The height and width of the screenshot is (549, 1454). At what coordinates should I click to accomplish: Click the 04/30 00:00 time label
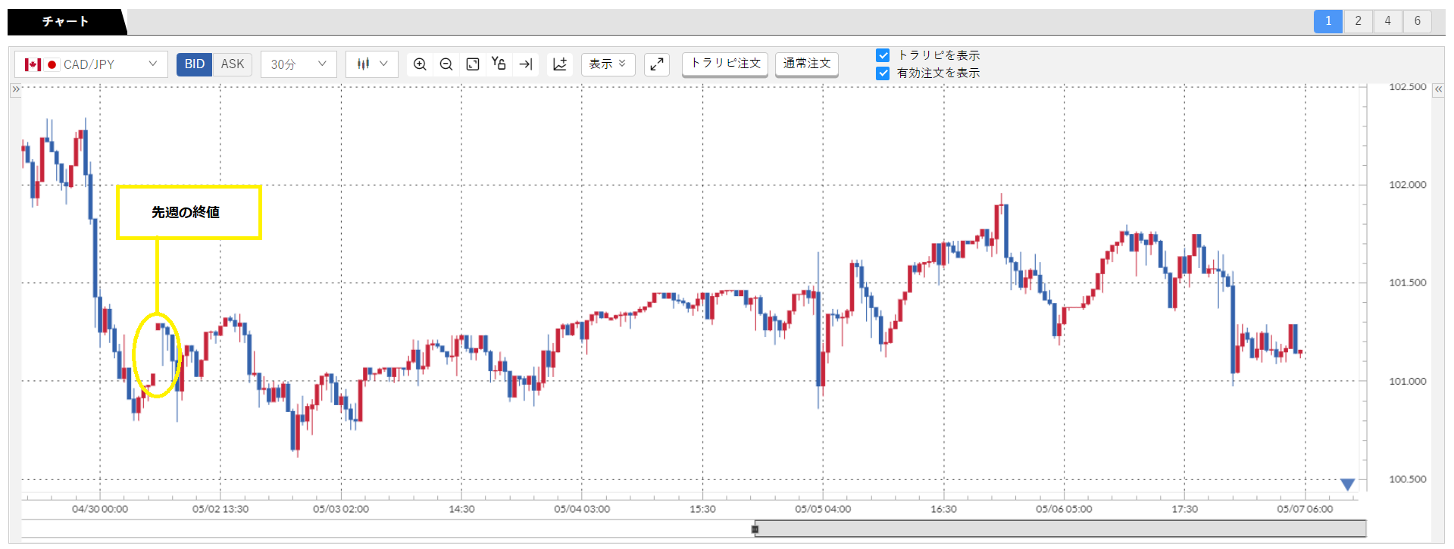100,509
